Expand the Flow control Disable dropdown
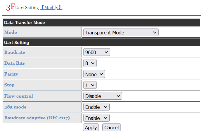The width and height of the screenshot is (202, 132). tap(103, 96)
